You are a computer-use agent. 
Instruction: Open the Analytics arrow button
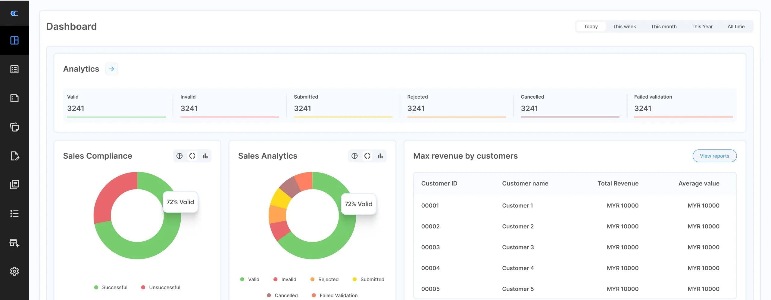[111, 69]
